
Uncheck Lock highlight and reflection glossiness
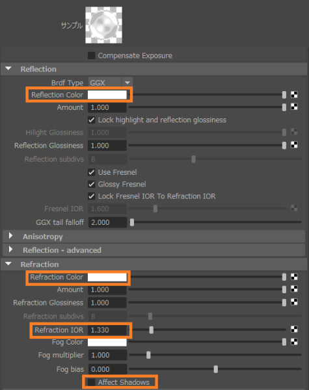tap(91, 120)
